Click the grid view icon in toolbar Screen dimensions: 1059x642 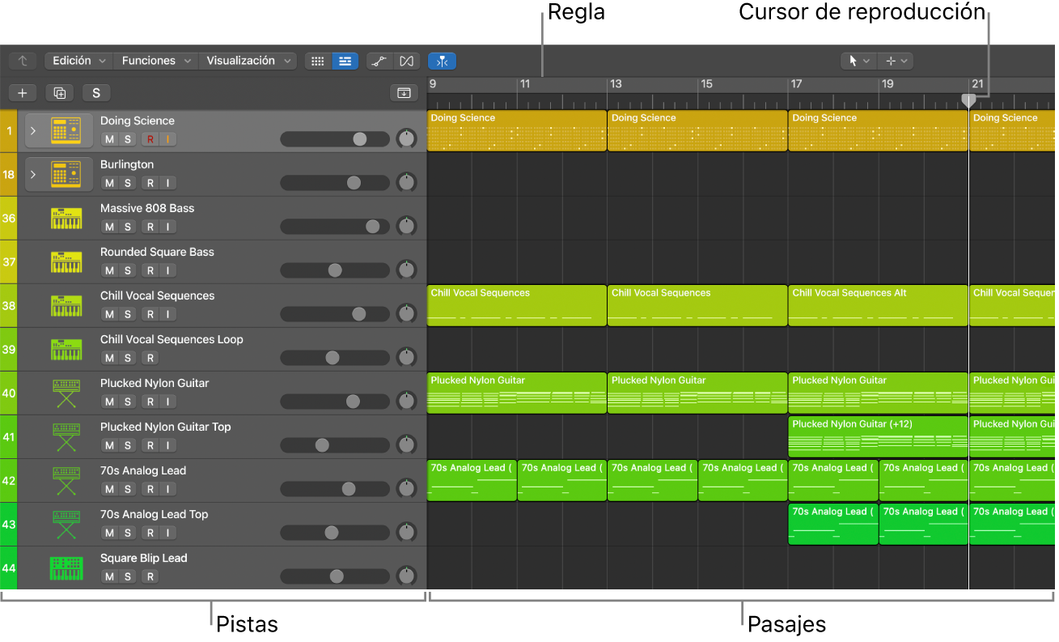click(318, 61)
